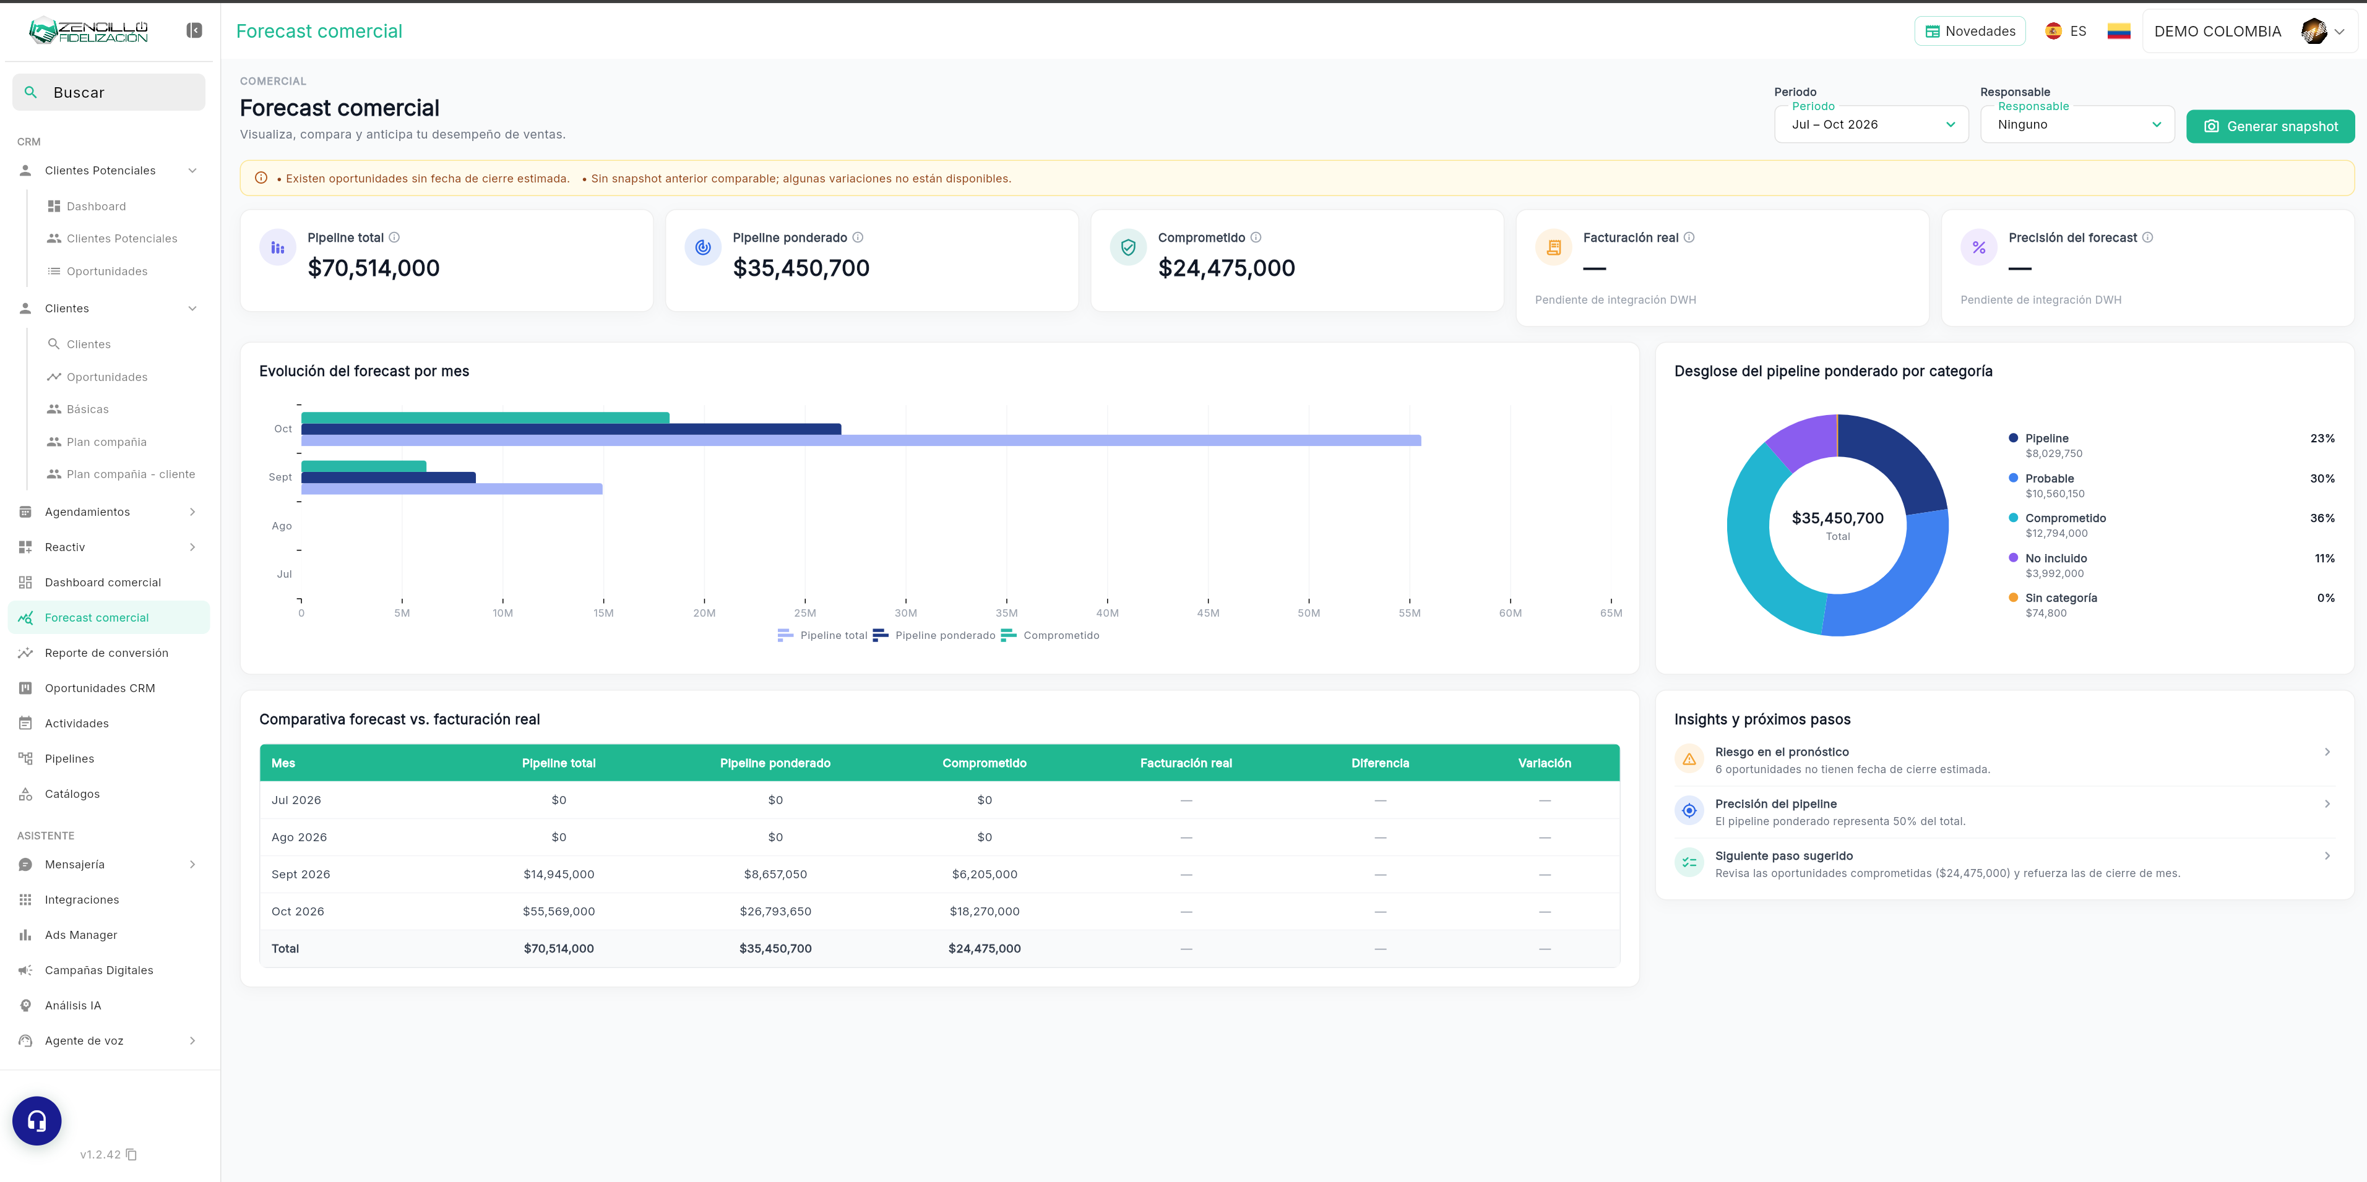Open the Responsable dropdown Ninguno
This screenshot has width=2367, height=1182.
(2077, 125)
